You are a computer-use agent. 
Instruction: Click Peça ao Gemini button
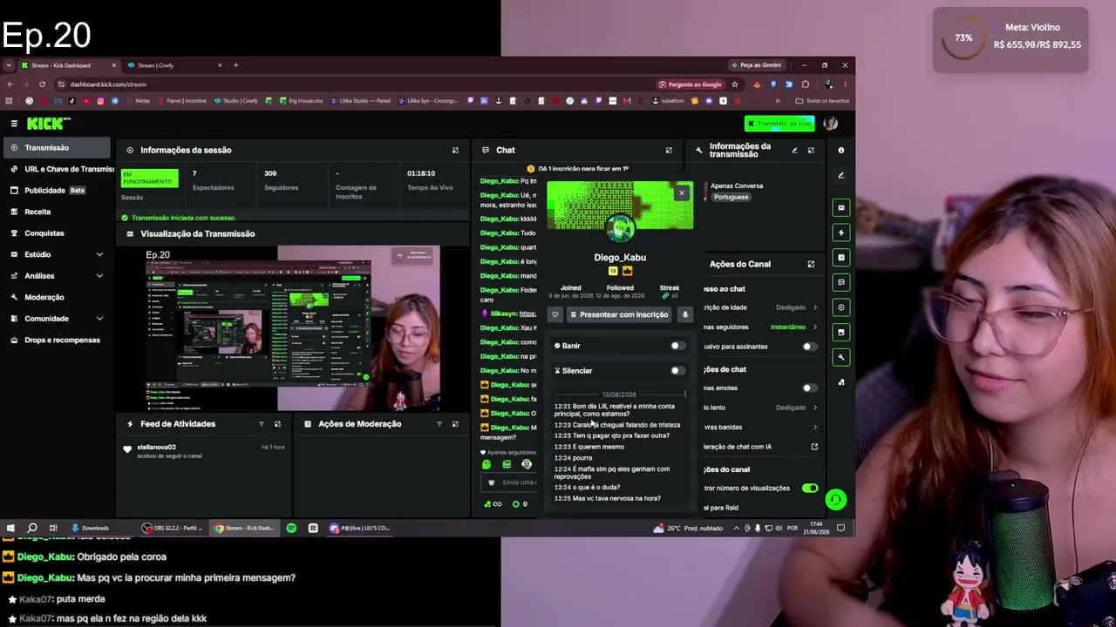(756, 65)
